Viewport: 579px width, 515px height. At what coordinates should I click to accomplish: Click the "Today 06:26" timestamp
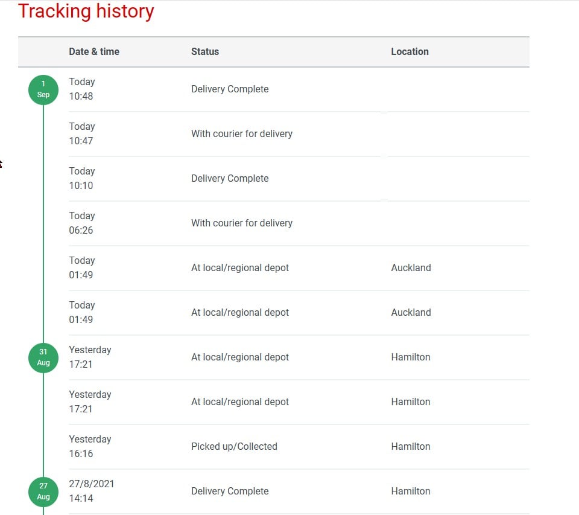point(82,223)
